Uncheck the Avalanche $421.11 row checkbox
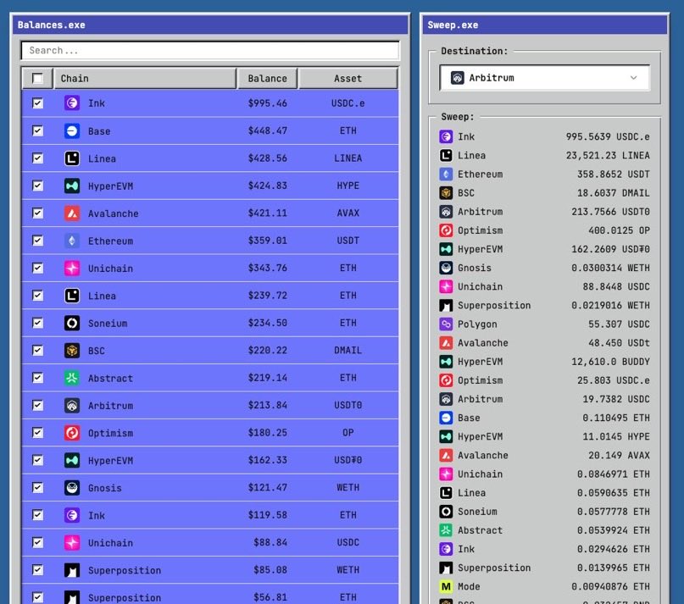The height and width of the screenshot is (604, 684). pyautogui.click(x=37, y=213)
